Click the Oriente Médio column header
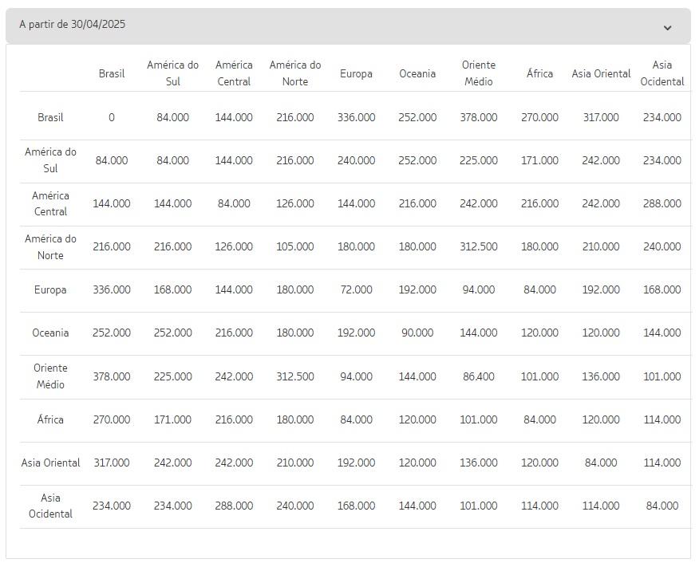Screen dimensions: 699x563 (x=478, y=73)
